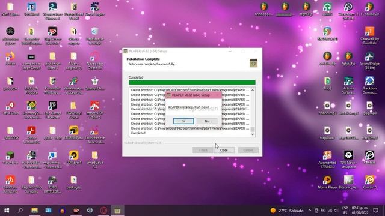385x216 pixels.
Task: Click the install log scroll up arrow
Action: [x=253, y=90]
